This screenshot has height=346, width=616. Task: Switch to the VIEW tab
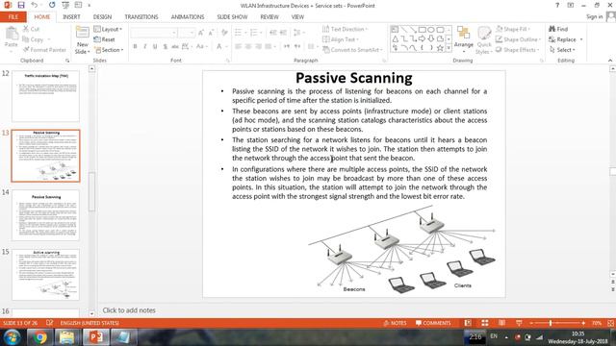(297, 17)
